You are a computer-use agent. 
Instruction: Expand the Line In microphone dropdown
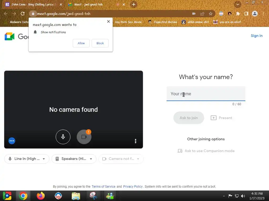27,159
